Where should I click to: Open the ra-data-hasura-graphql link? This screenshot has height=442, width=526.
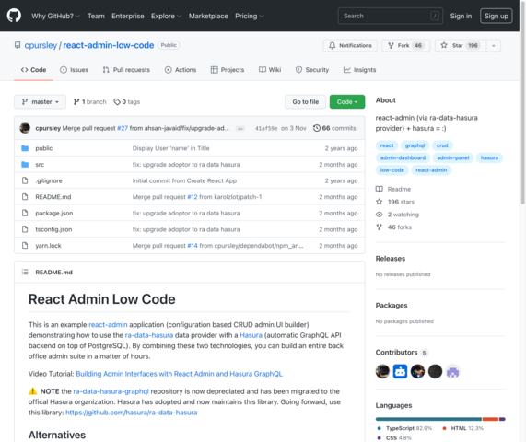click(111, 391)
